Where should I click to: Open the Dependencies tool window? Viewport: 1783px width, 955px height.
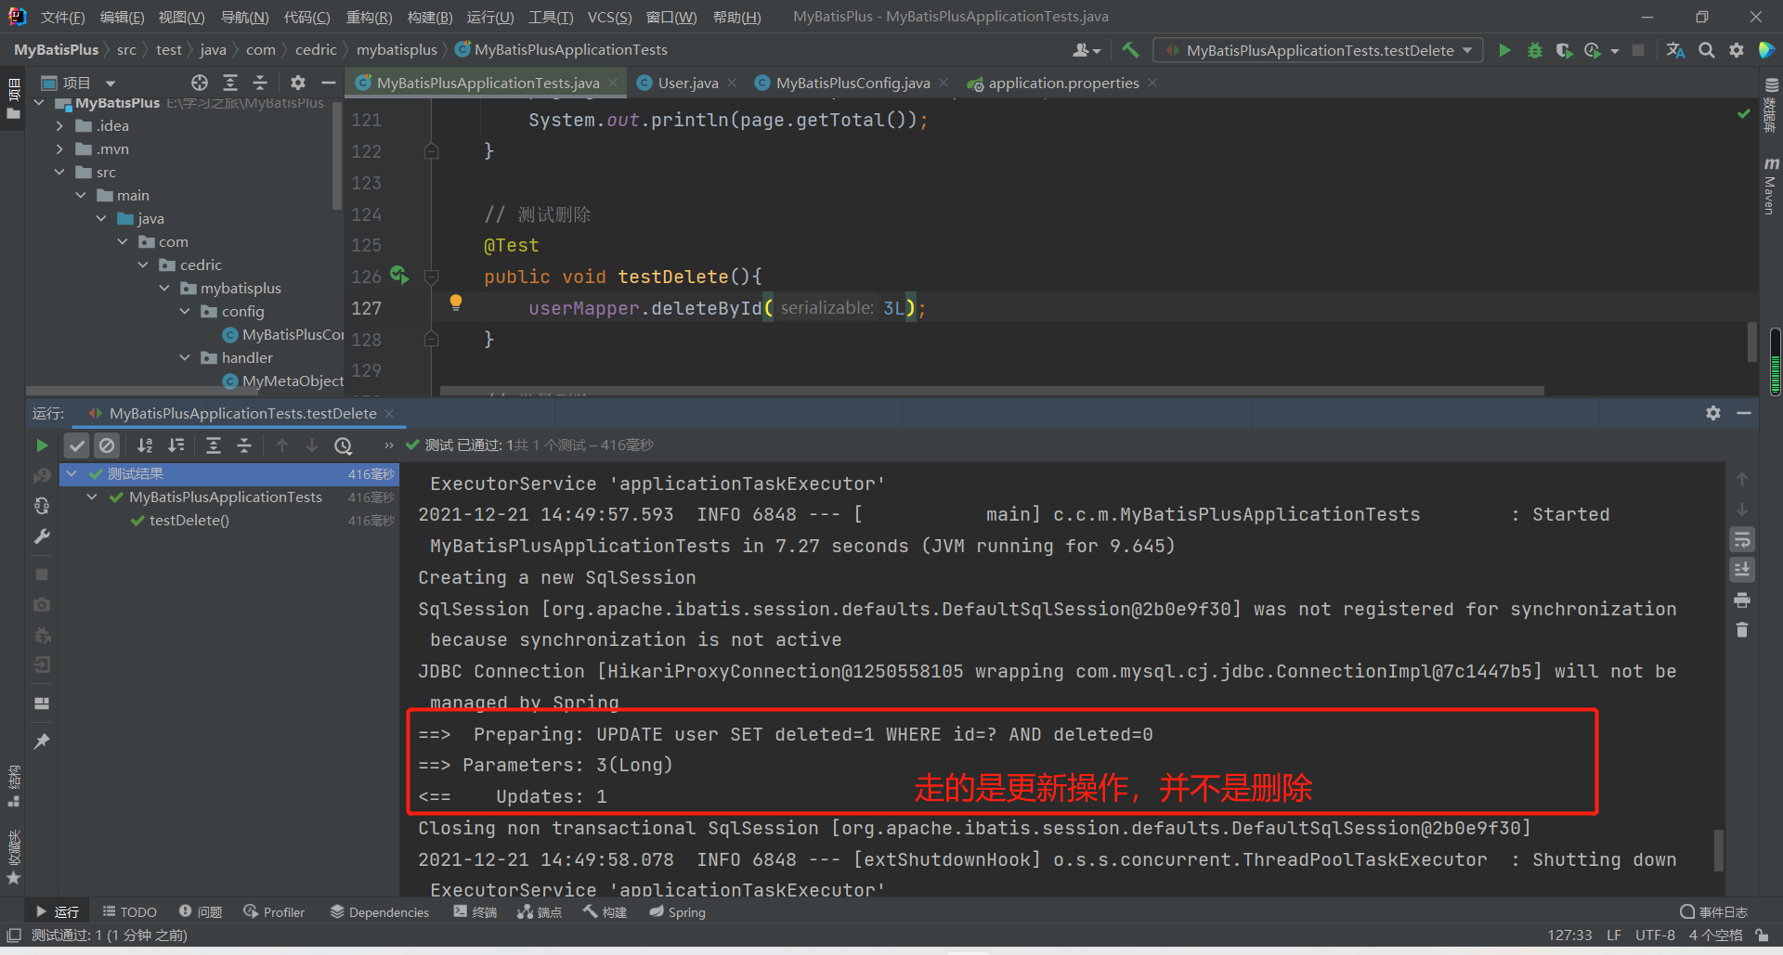pos(380,912)
